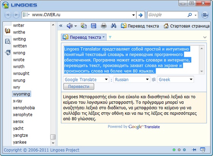Click the speaker pronounce icon
The height and width of the screenshot is (156, 213).
pyautogui.click(x=70, y=25)
